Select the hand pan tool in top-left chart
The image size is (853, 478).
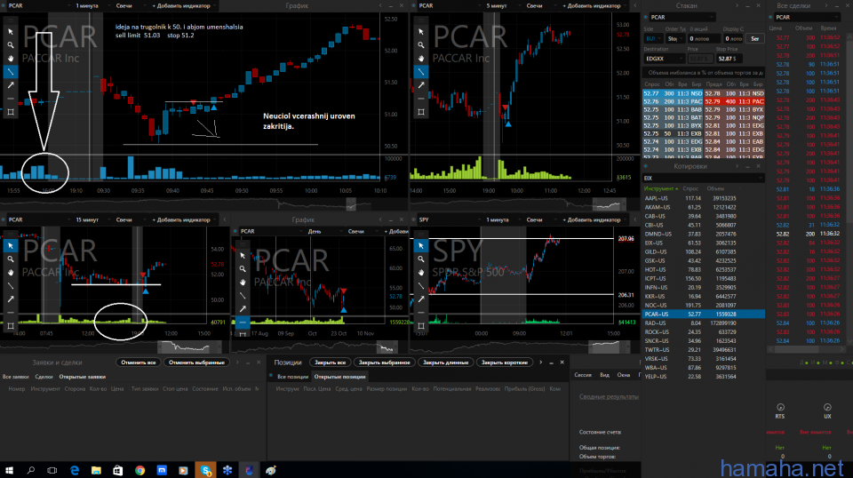pos(11,58)
